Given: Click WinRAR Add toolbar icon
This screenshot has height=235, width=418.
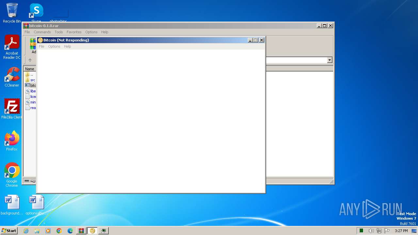Looking at the screenshot, I should point(33,46).
